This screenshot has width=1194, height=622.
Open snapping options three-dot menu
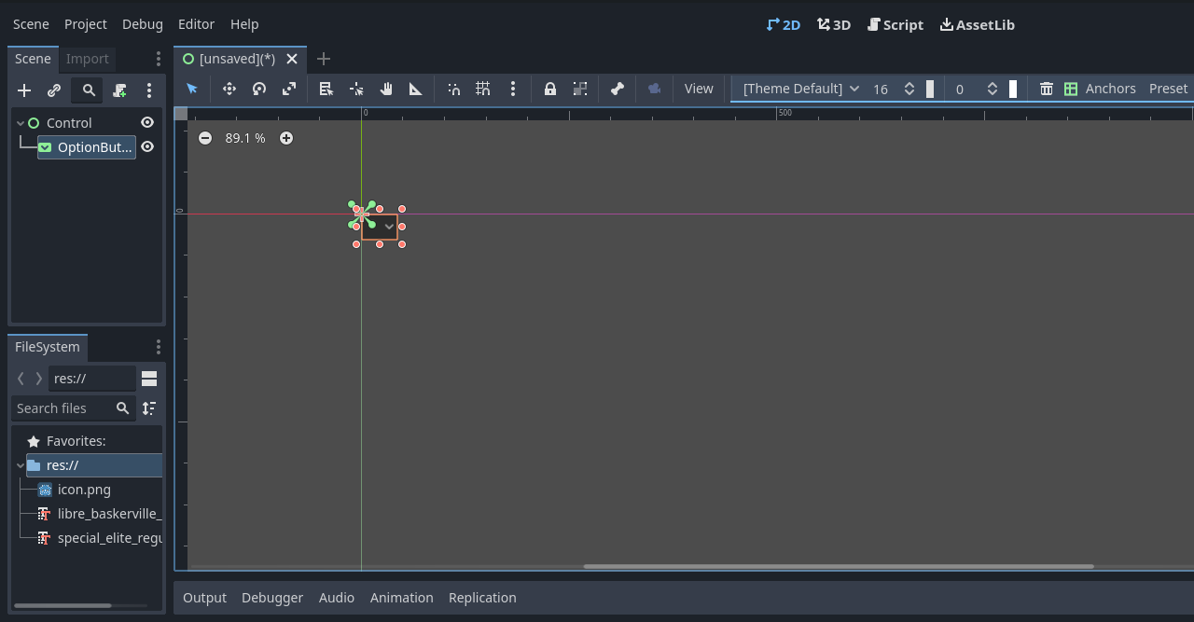[x=513, y=89]
